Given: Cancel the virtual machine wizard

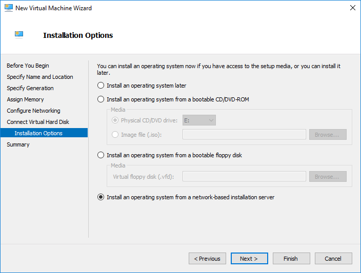Looking at the screenshot, I should tap(333, 259).
